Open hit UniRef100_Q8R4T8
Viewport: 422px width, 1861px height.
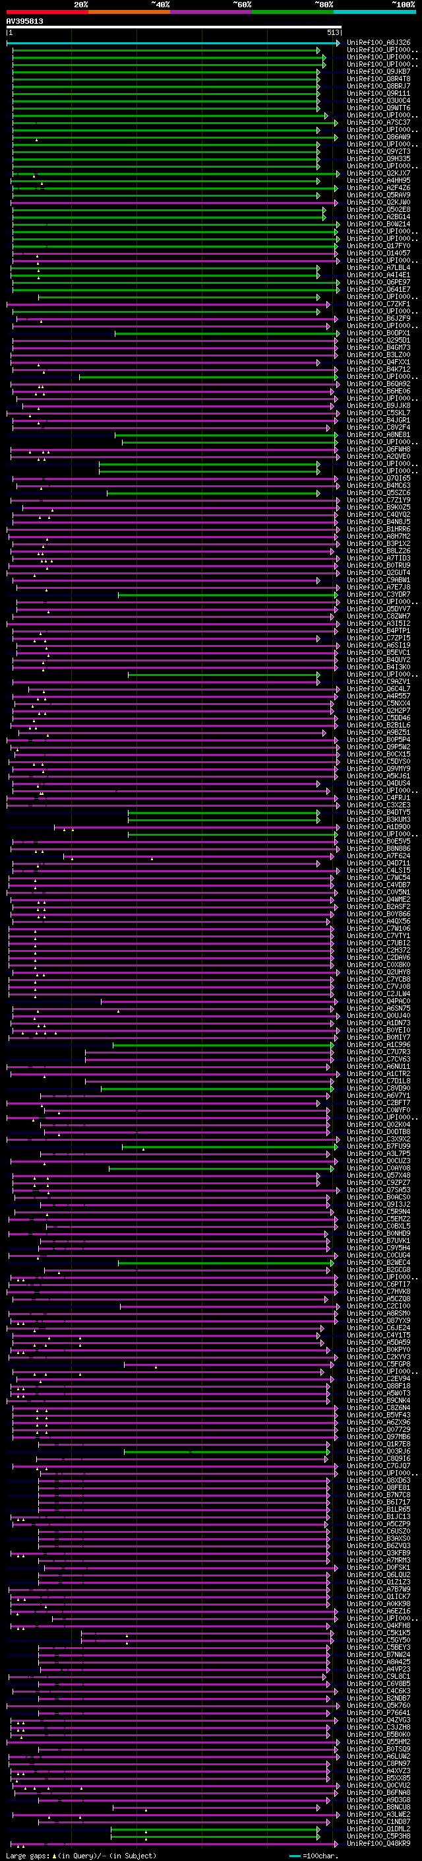[378, 79]
